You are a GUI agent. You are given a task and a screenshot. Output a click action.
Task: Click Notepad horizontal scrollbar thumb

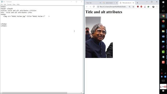click(34, 93)
